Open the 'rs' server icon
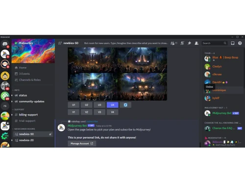The height and width of the screenshot is (183, 245). (x=5, y=106)
